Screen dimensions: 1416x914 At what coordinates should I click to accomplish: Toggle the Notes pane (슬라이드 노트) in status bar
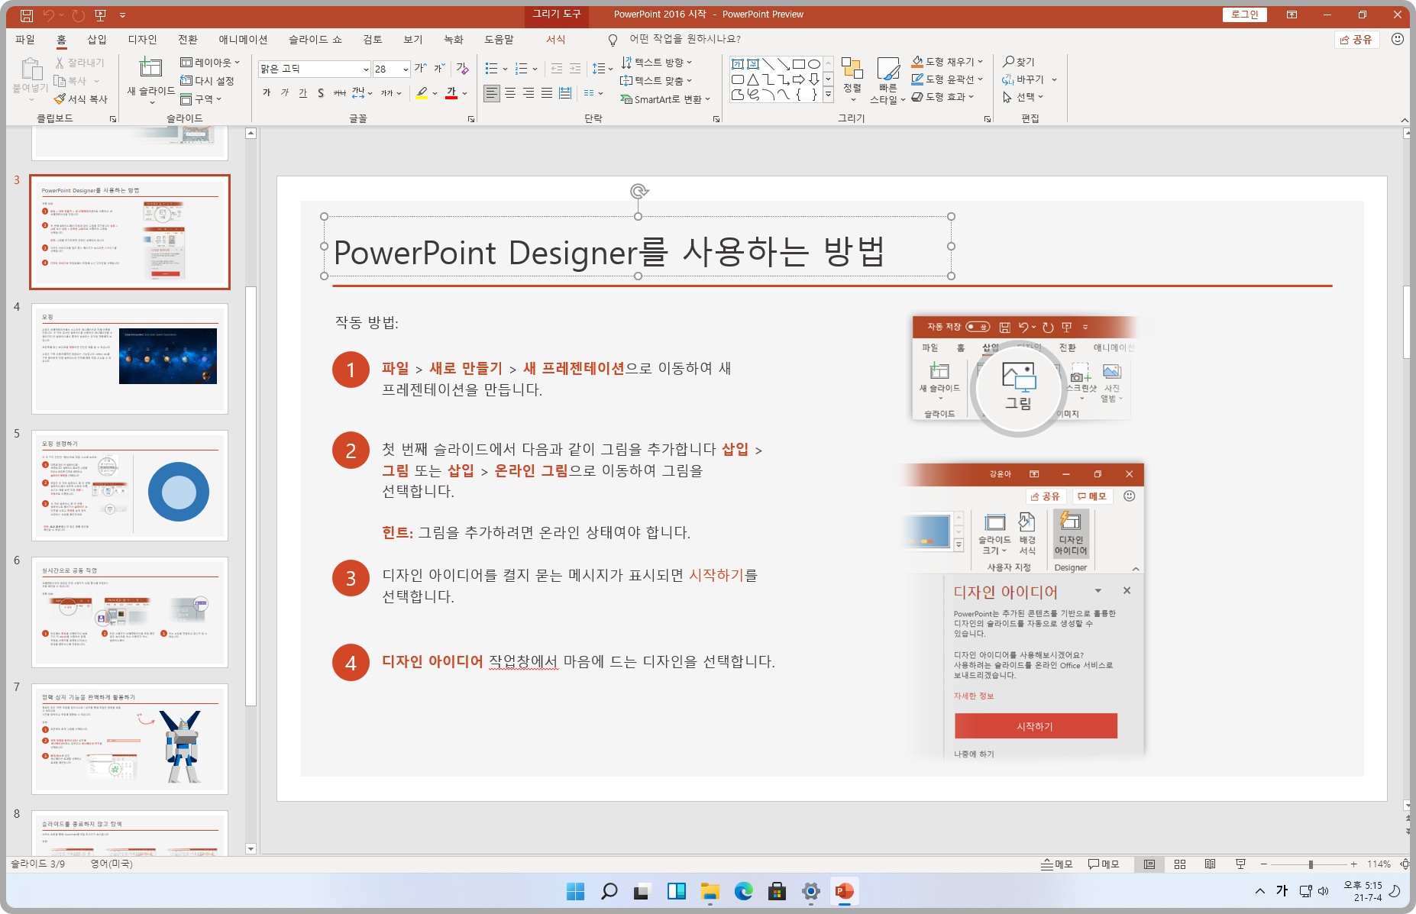tap(1056, 864)
